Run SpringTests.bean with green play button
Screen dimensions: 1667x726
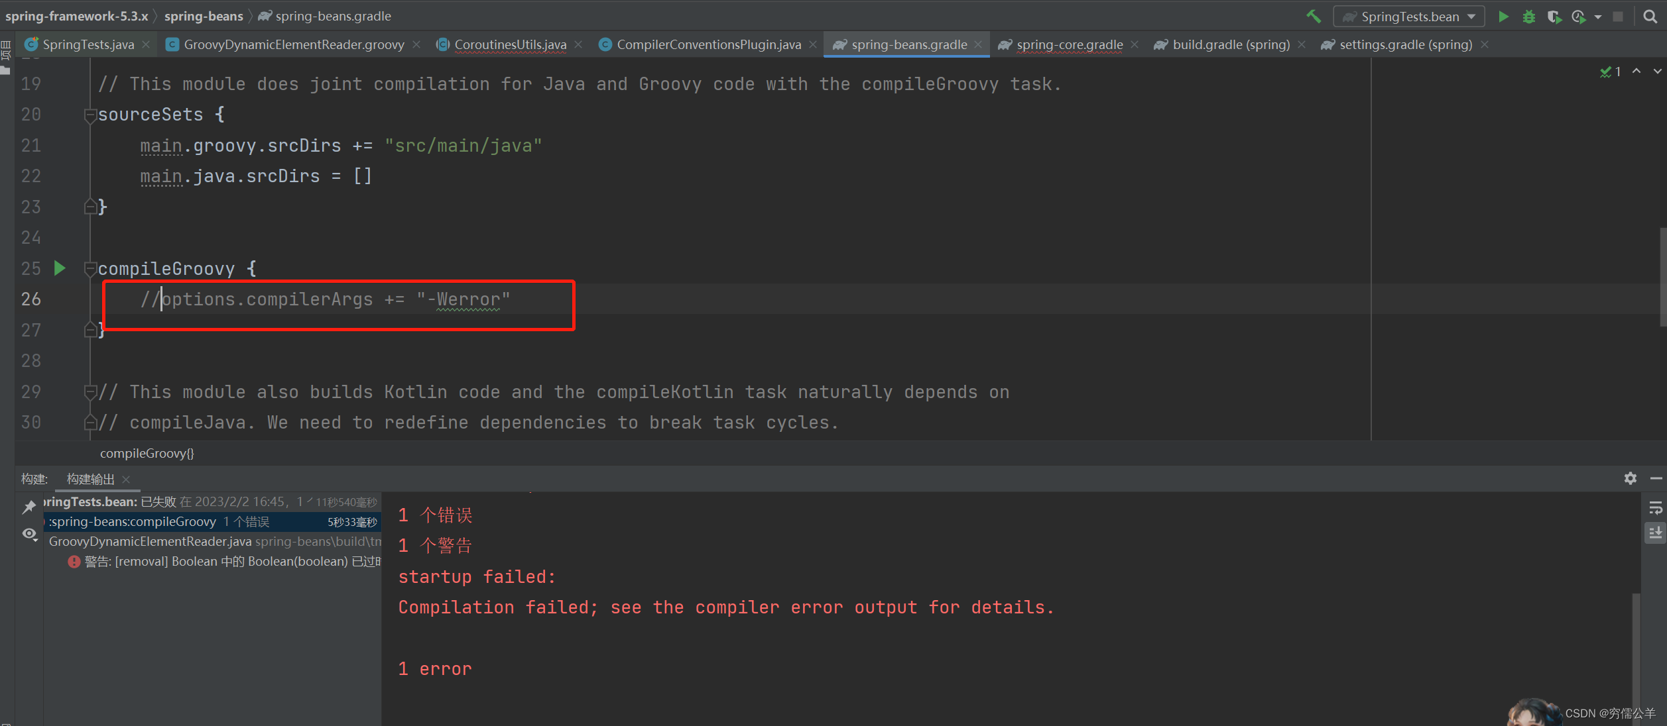point(1504,17)
